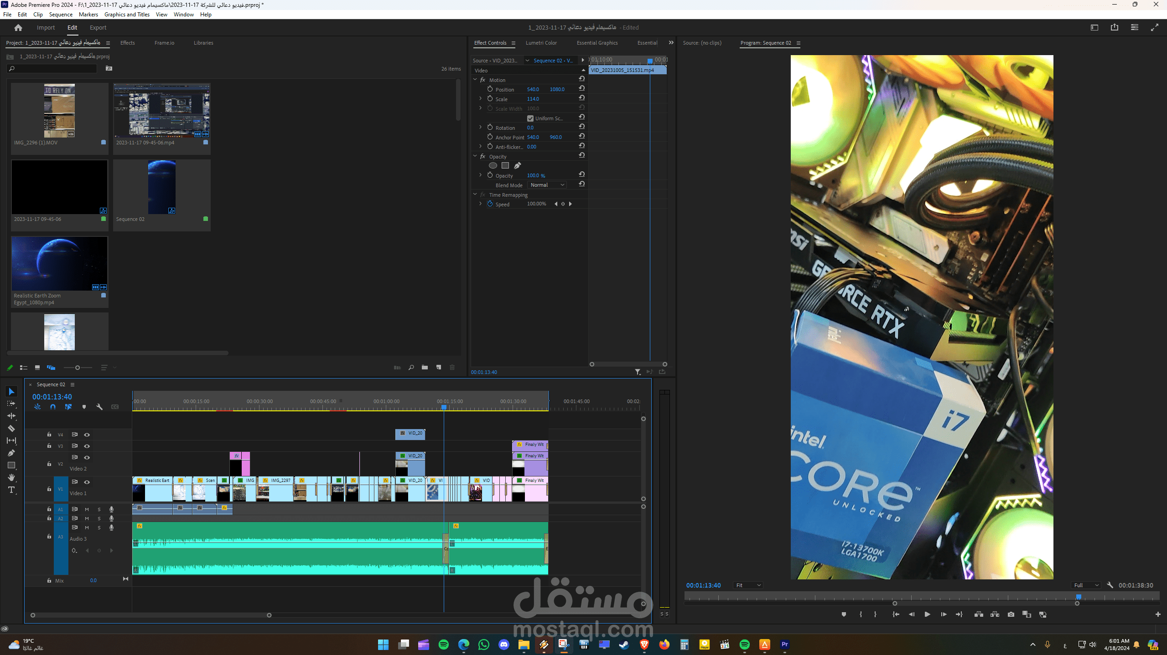1167x655 pixels.
Task: Click the Export Frame camera icon
Action: [1011, 614]
